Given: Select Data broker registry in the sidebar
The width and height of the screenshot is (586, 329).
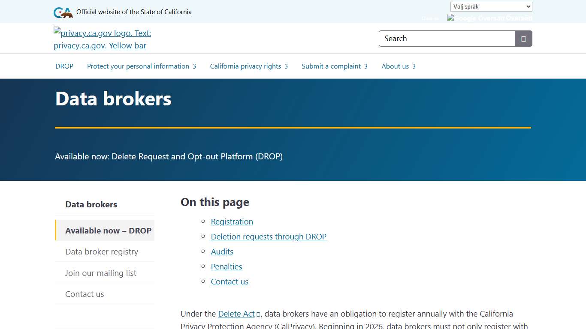Looking at the screenshot, I should (x=101, y=251).
